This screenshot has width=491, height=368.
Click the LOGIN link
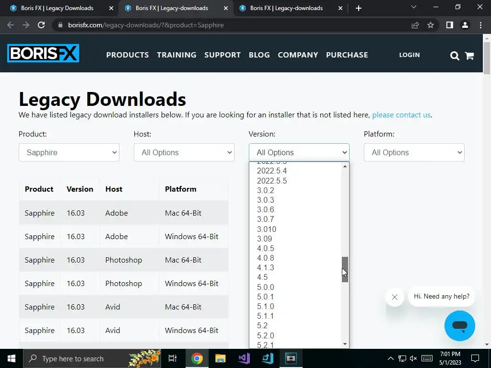(409, 55)
